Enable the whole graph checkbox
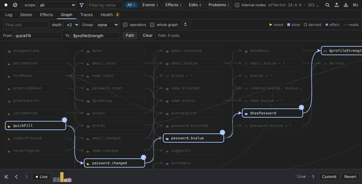Screen dimensions: 362x184 152,25
